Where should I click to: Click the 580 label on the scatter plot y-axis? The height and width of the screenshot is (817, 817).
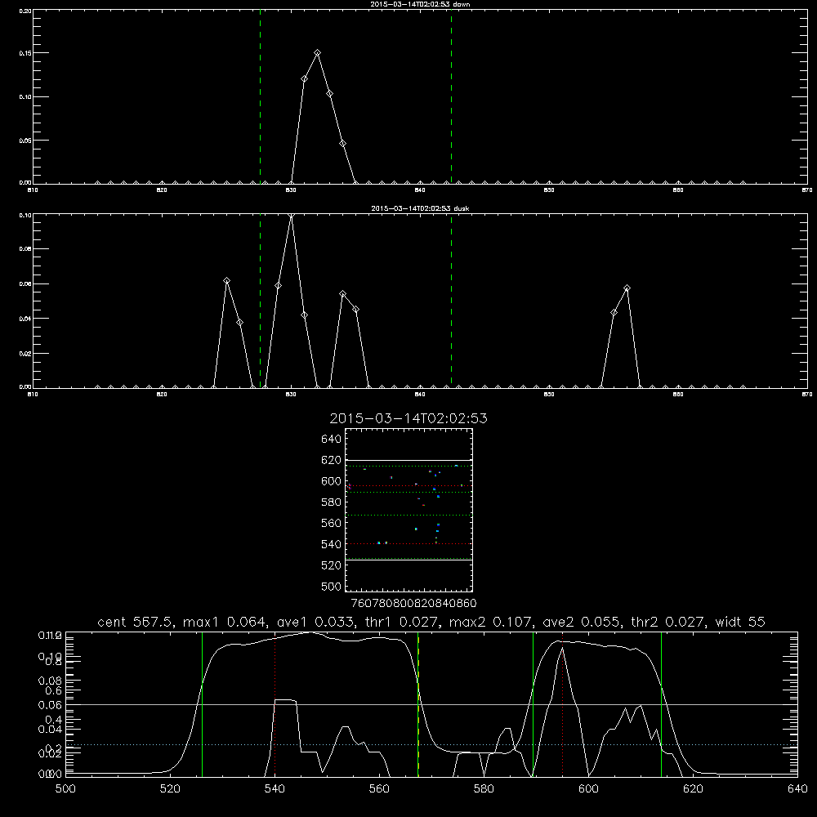coord(332,502)
